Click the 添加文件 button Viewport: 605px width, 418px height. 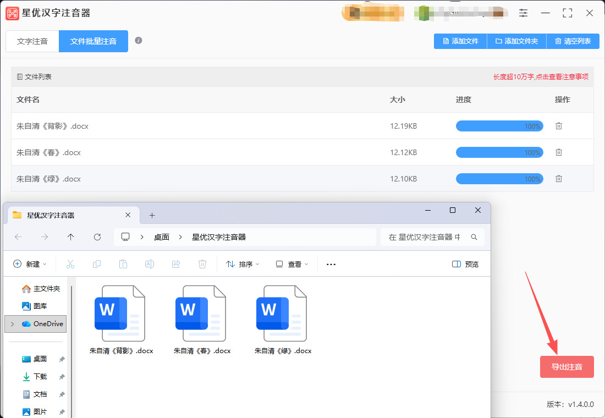[x=460, y=41]
